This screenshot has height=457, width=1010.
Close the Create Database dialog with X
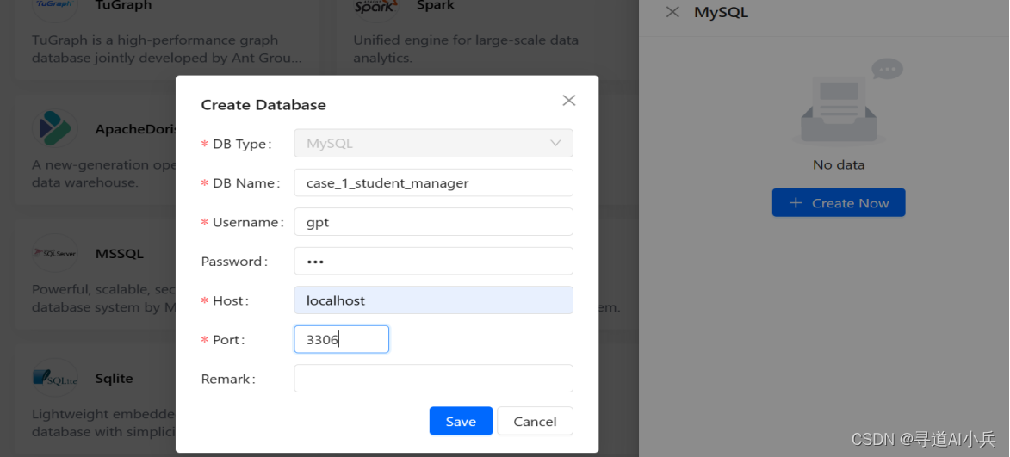point(568,101)
